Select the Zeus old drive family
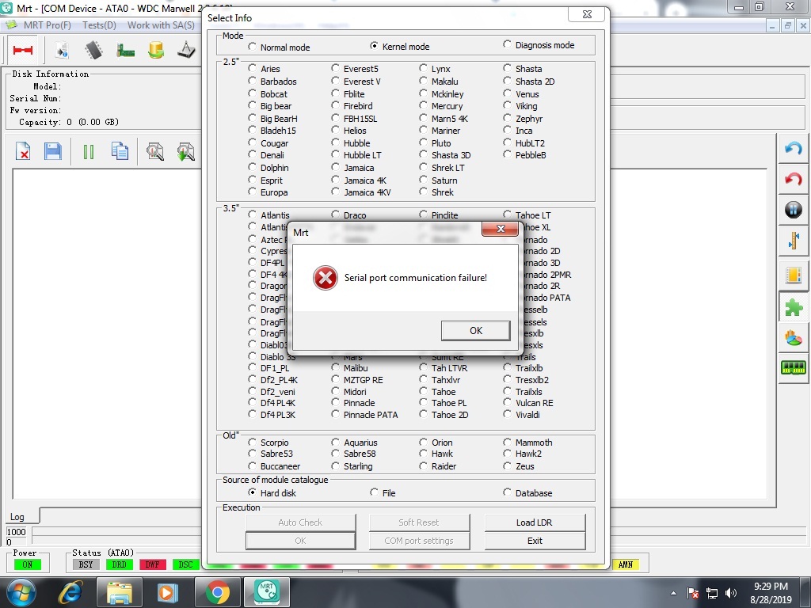 point(507,465)
